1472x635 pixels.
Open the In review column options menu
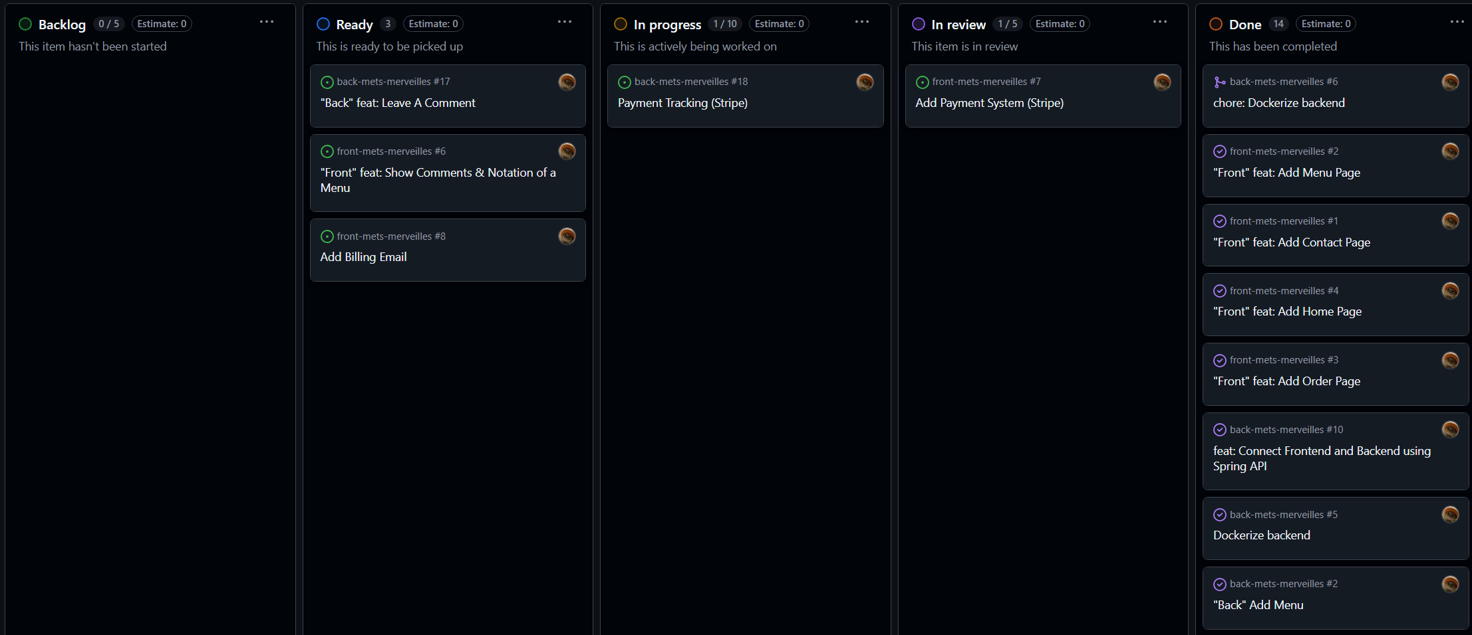click(1160, 22)
